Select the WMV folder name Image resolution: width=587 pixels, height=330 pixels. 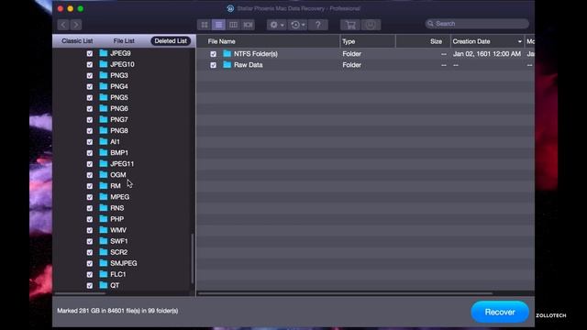[x=118, y=230]
